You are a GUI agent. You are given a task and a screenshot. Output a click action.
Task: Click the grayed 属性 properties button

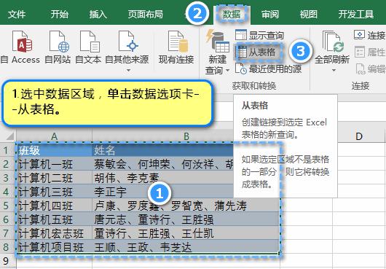pos(369,52)
